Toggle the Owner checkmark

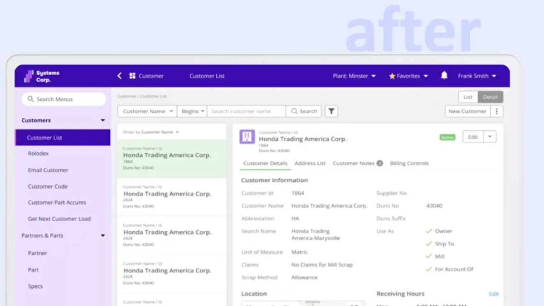pyautogui.click(x=428, y=231)
